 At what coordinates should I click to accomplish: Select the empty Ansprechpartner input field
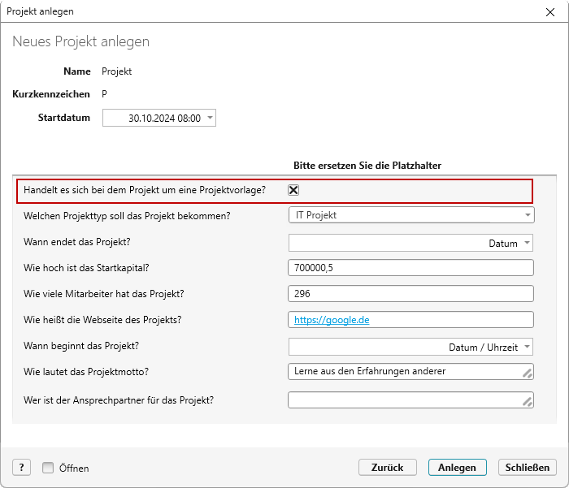410,399
